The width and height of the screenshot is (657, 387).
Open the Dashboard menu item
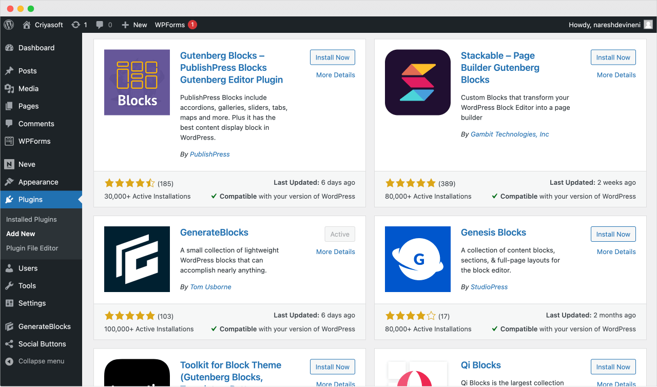tap(41, 48)
